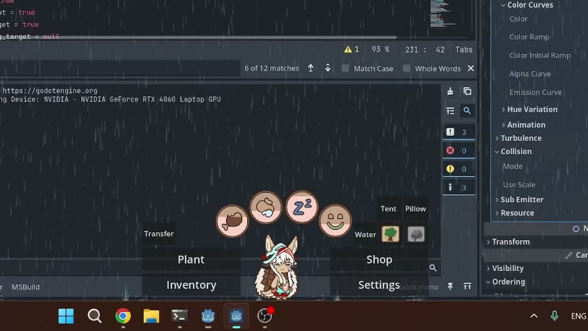588x331 pixels.
Task: Expand the Turbulence section
Action: pyautogui.click(x=521, y=138)
